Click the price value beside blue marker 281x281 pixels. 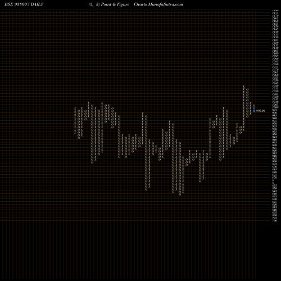[261, 111]
